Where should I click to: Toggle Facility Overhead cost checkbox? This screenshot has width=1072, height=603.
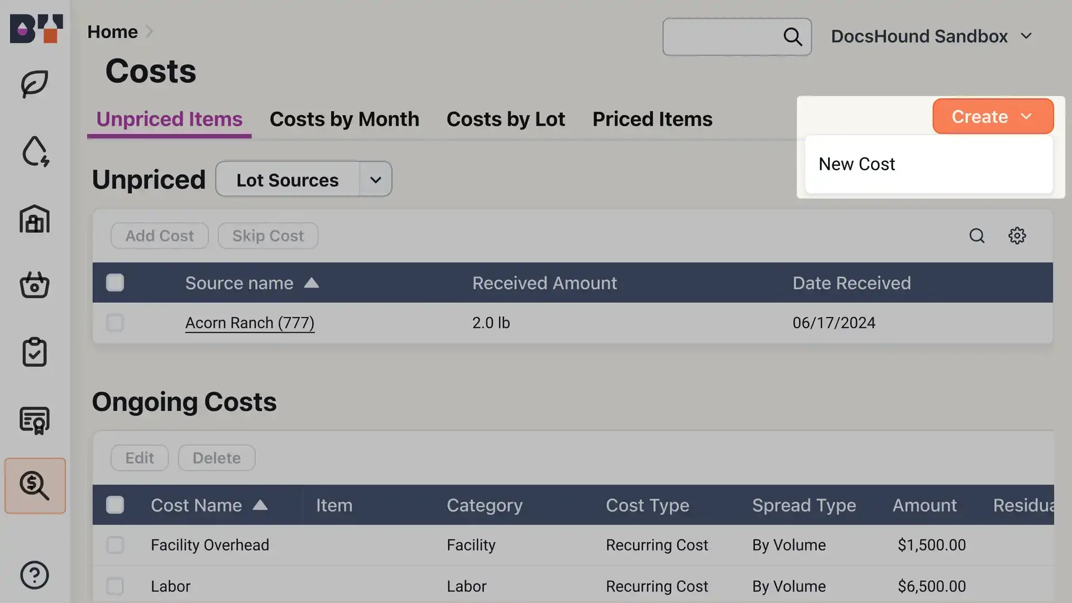click(x=114, y=545)
